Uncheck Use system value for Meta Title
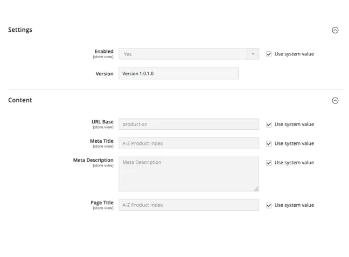The image size is (349, 257). click(269, 143)
